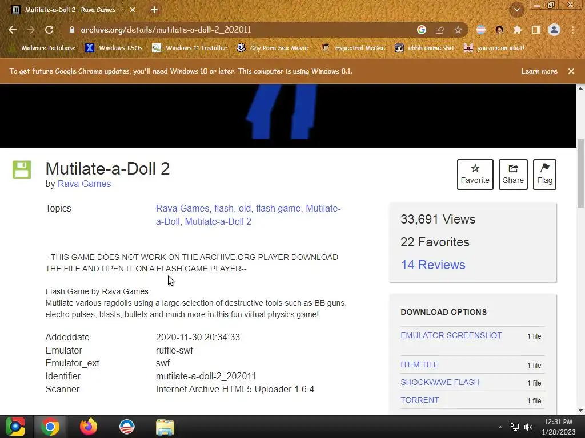Viewport: 585px width, 438px height.
Task: Bookmark this page with the star icon
Action: pyautogui.click(x=458, y=30)
